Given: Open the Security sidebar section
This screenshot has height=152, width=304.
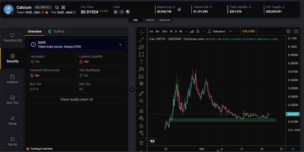Looking at the screenshot, I should 12,58.
